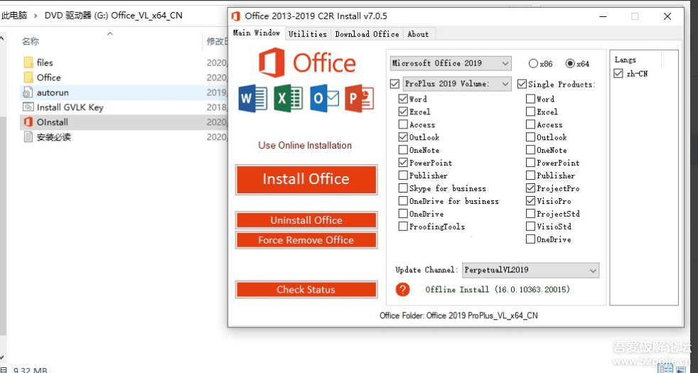Click the PowerPoint app icon under the Office logo
Screen dimensions: 698x373
coord(359,98)
